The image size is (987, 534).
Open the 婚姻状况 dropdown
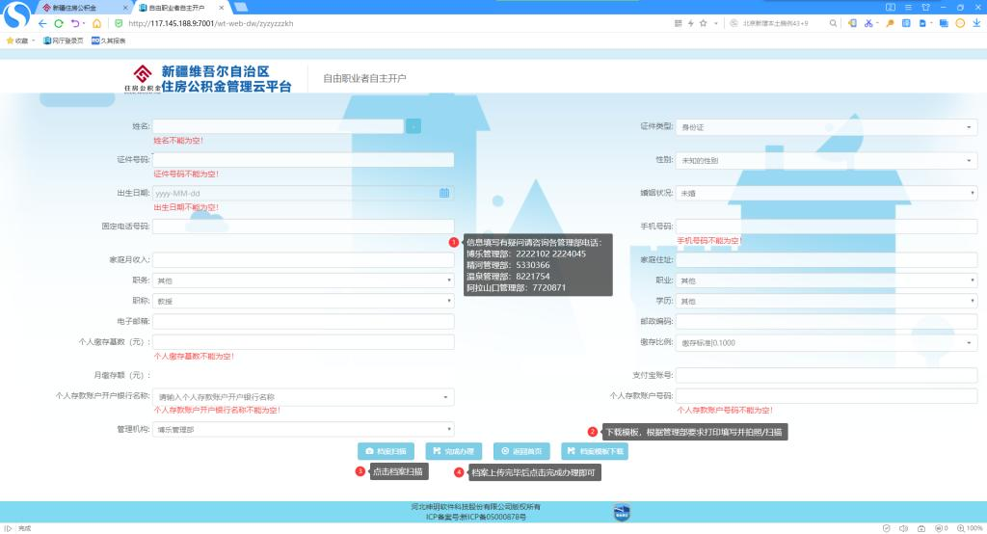click(x=826, y=193)
